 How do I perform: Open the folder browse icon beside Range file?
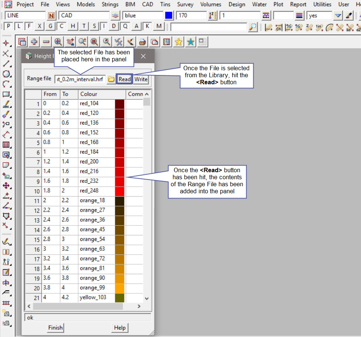111,79
